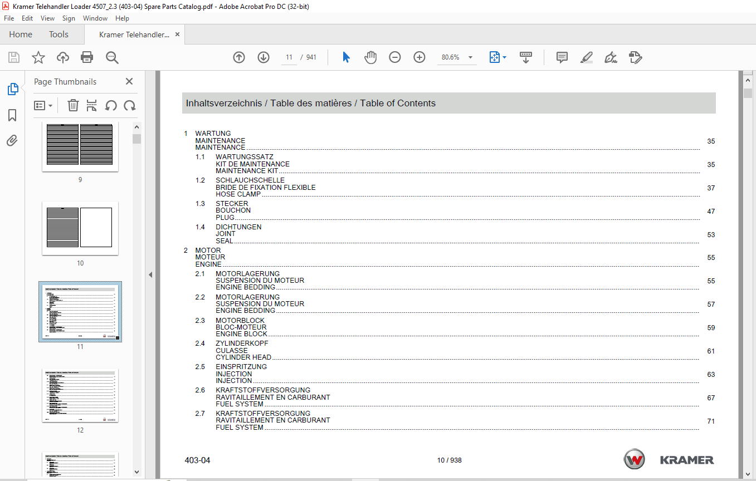Click the upload to cloud icon
The height and width of the screenshot is (481, 756).
[x=63, y=57]
